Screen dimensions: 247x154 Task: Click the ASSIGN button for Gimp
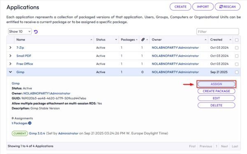click(x=216, y=84)
